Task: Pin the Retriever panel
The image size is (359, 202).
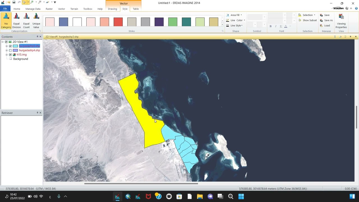Action: pos(37,113)
